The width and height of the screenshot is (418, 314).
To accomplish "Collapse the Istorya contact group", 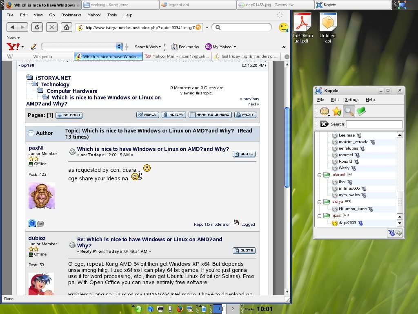I will point(320,202).
